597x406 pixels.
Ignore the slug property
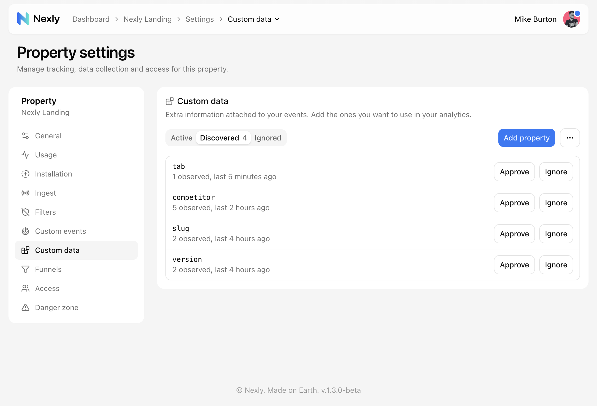point(556,234)
